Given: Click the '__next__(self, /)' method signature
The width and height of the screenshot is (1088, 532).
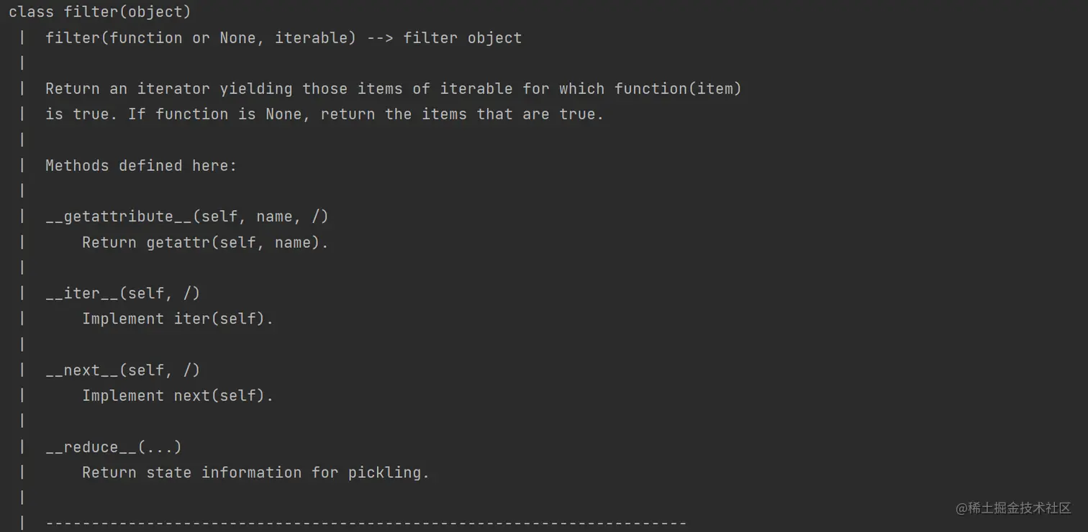Looking at the screenshot, I should tap(122, 370).
